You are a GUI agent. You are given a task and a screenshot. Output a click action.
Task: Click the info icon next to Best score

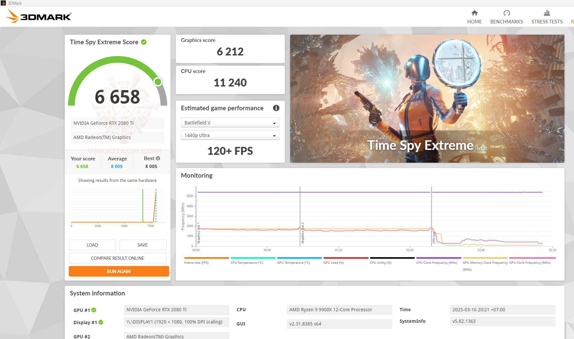158,158
